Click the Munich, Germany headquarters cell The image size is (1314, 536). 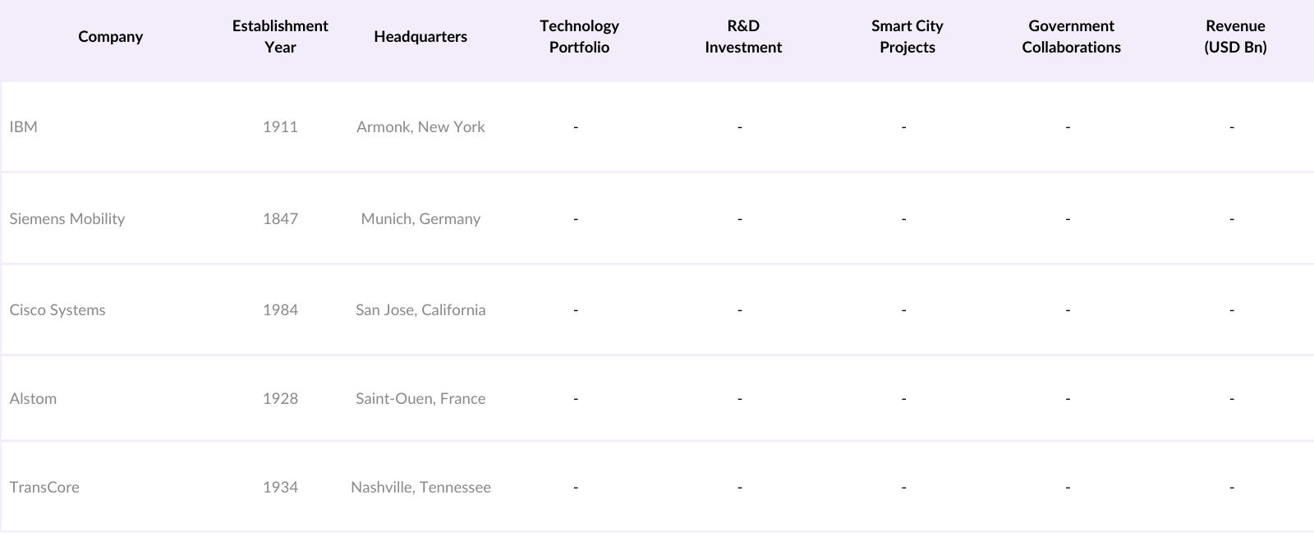pyautogui.click(x=420, y=219)
